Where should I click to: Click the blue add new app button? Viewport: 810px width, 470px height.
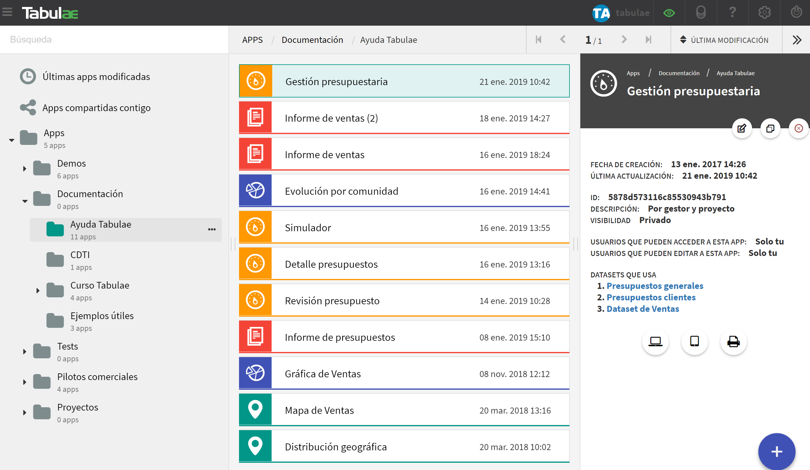(x=776, y=451)
